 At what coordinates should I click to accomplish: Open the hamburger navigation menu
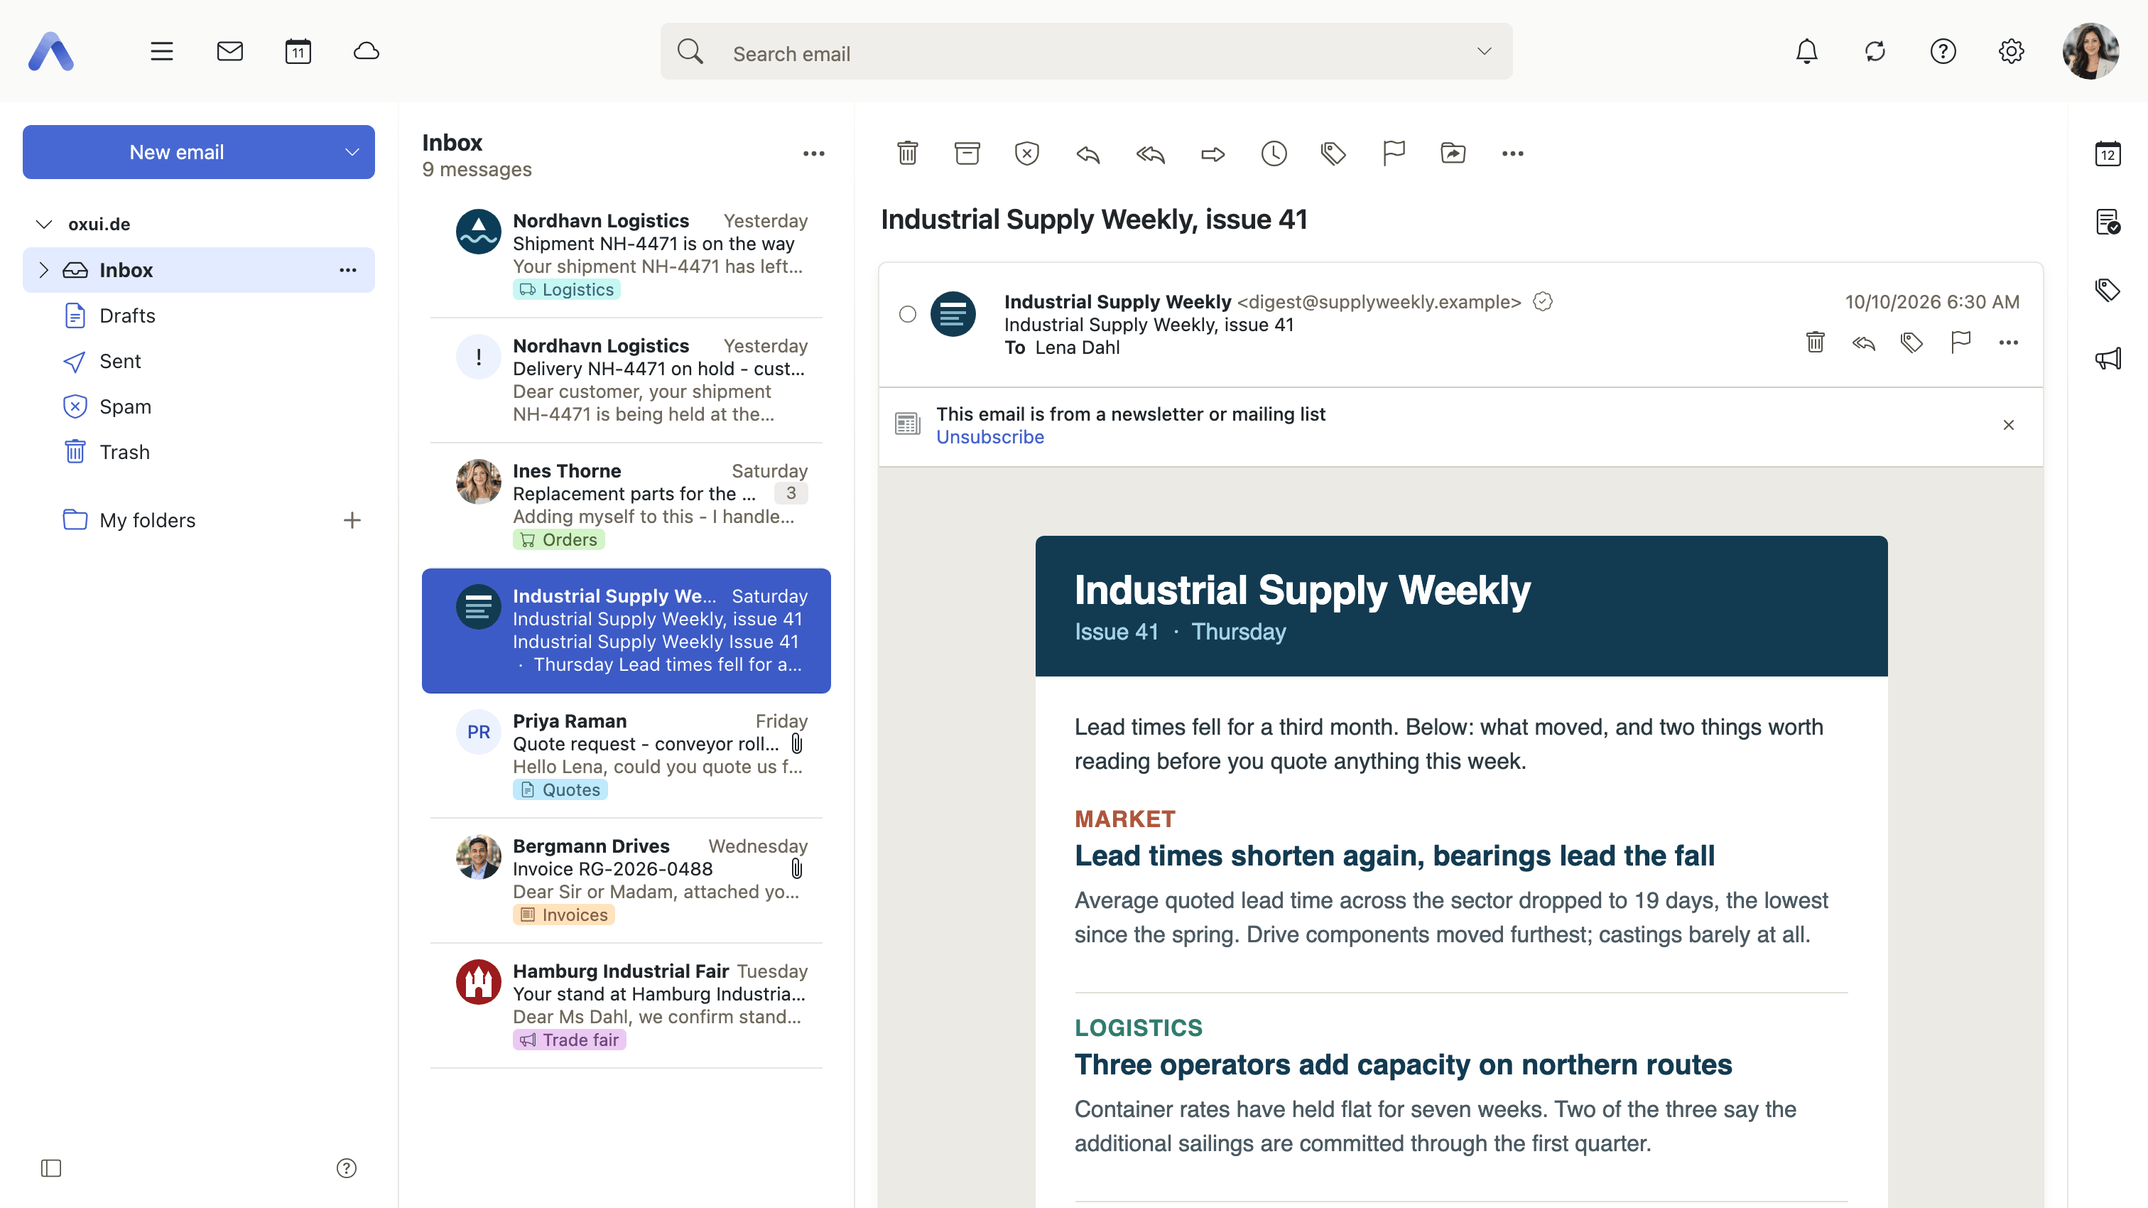(162, 52)
